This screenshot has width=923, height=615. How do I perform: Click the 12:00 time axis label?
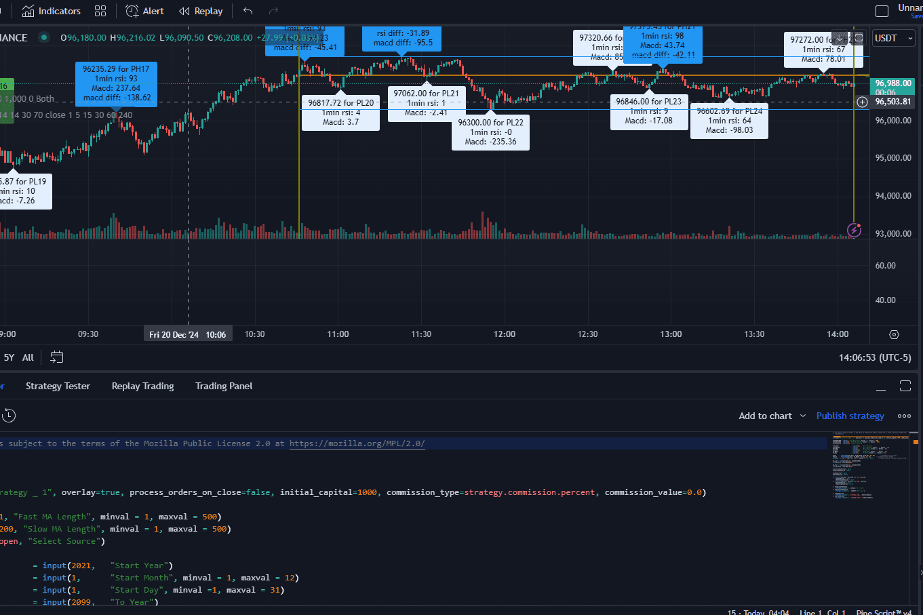505,334
